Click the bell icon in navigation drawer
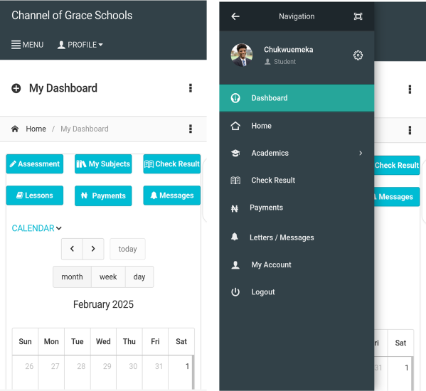Image resolution: width=426 pixels, height=391 pixels. 235,237
